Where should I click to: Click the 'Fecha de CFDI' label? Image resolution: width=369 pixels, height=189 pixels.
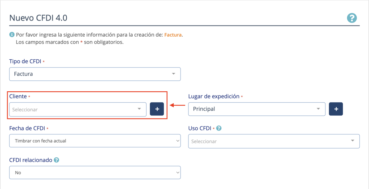coord(27,128)
